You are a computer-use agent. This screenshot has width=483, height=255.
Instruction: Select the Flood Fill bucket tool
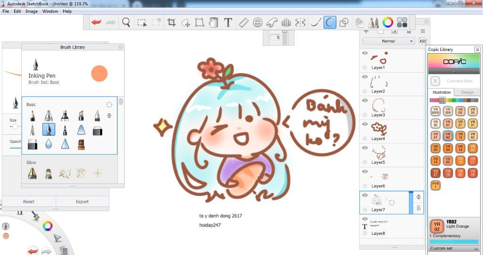[x=214, y=22]
